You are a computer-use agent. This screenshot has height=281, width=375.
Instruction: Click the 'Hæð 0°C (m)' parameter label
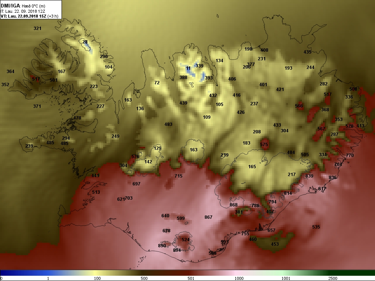tap(33, 6)
